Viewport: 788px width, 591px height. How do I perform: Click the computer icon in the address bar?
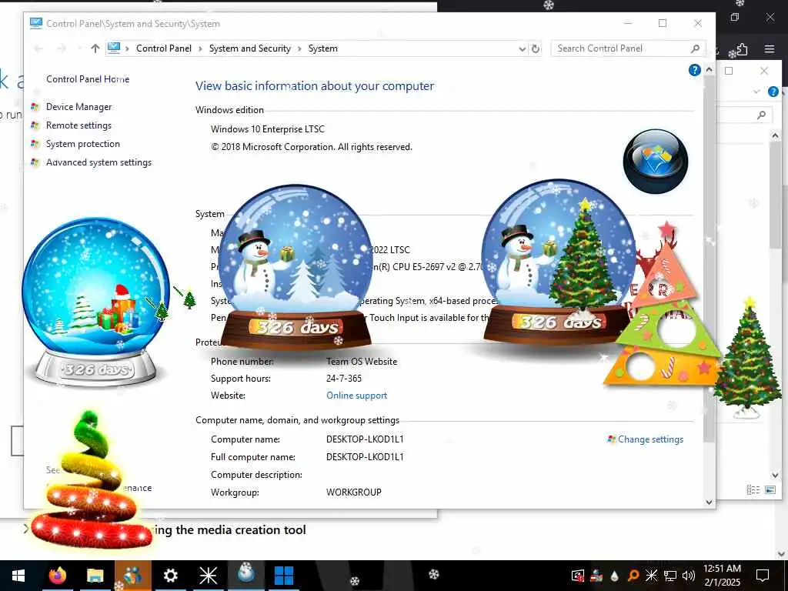114,48
